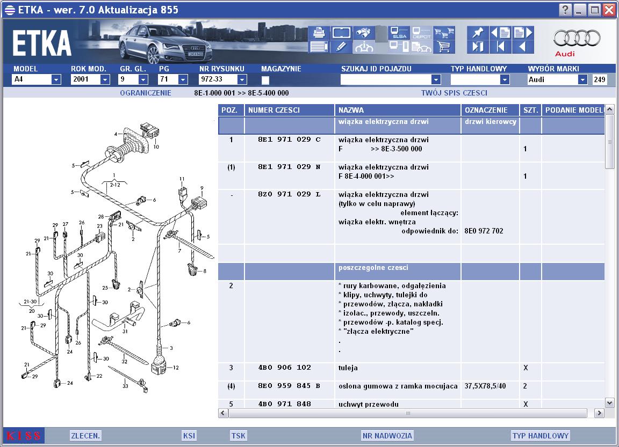Click the OZNACZENIE column header
The width and height of the screenshot is (619, 447).
coord(490,110)
